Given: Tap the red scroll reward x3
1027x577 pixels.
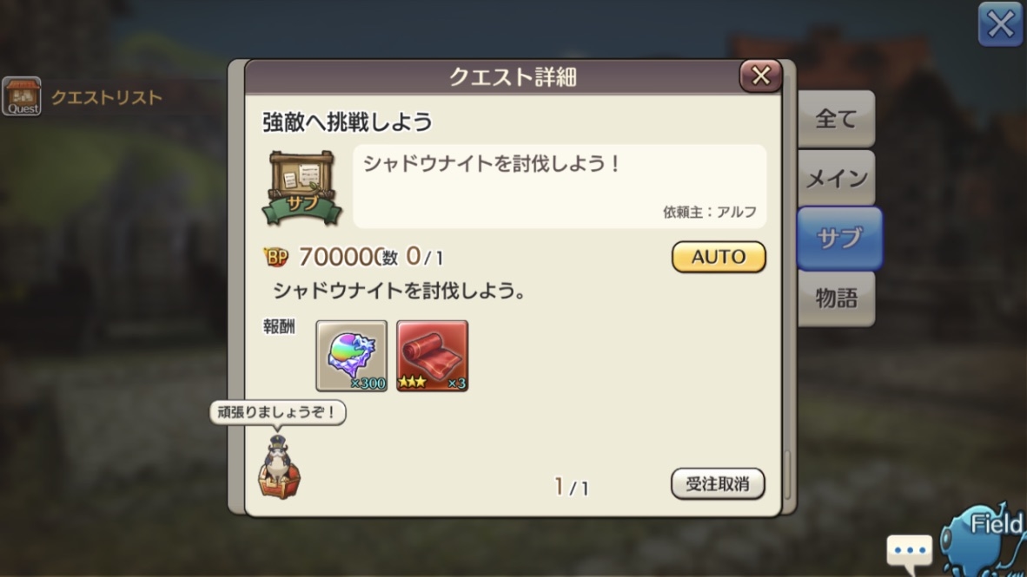Looking at the screenshot, I should coord(433,356).
